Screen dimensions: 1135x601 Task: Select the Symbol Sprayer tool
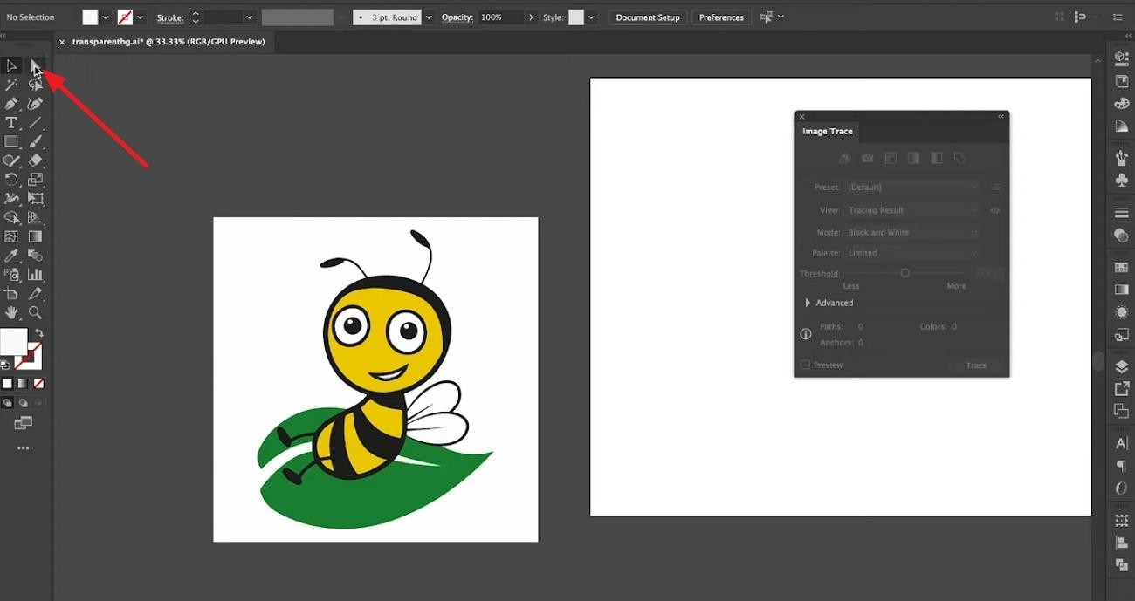(11, 275)
